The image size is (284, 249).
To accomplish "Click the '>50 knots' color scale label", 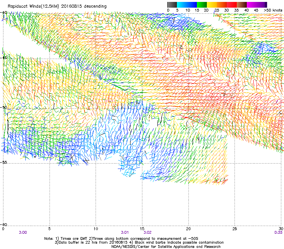I will [x=273, y=10].
